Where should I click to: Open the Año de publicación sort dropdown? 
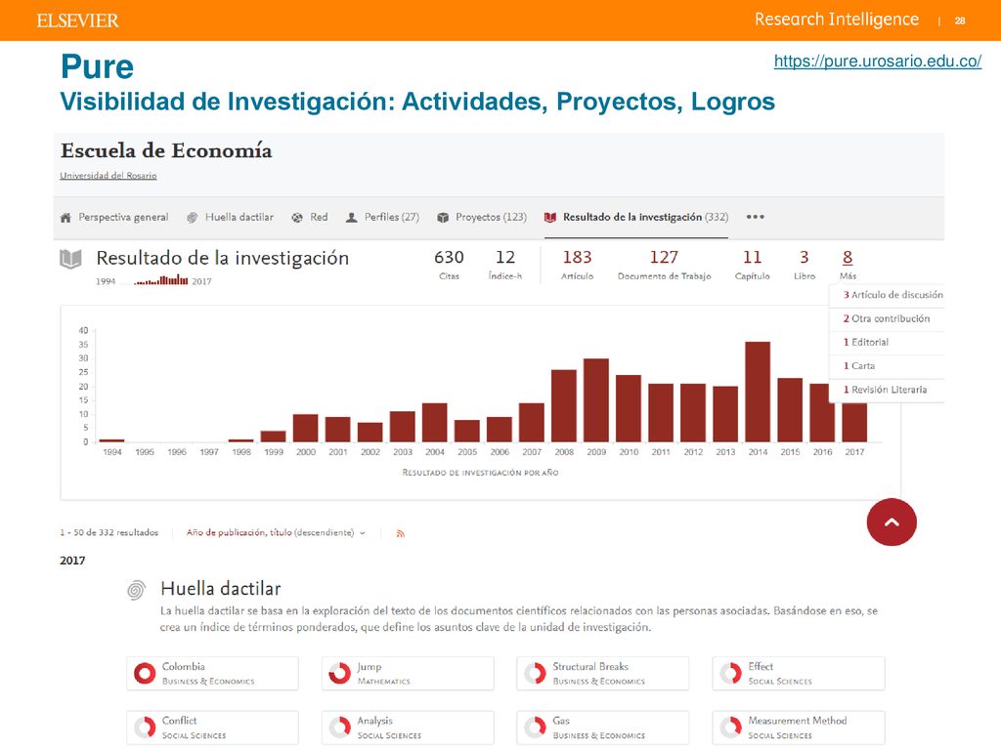coord(276,532)
